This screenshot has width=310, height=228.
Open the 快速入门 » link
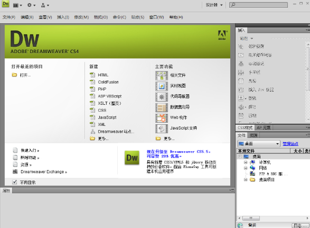tap(30, 151)
